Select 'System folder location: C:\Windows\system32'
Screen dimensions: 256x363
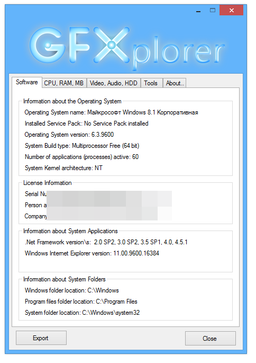(83, 313)
